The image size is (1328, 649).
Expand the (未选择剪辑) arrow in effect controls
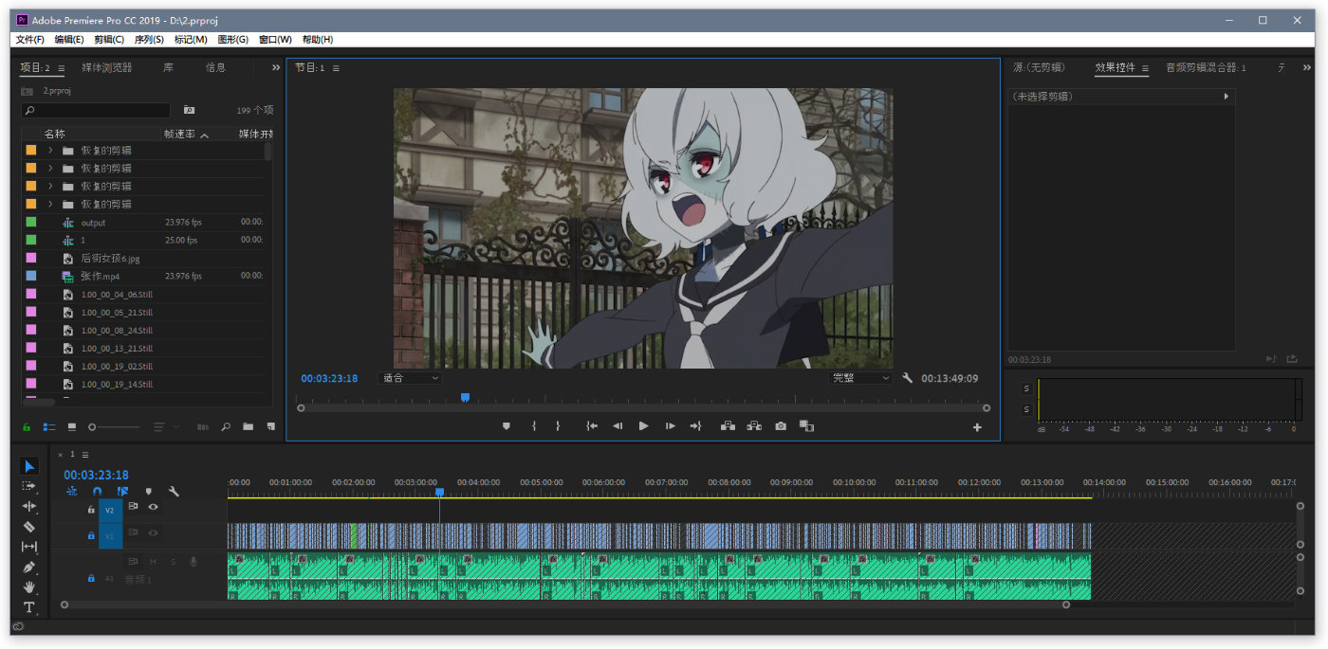[x=1226, y=97]
